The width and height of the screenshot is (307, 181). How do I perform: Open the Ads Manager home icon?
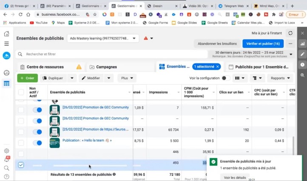coord(6,34)
